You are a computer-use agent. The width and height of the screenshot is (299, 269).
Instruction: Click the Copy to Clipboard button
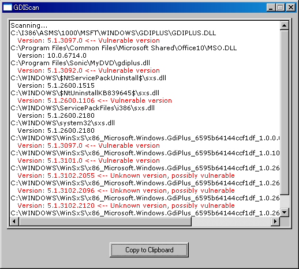[x=149, y=250]
